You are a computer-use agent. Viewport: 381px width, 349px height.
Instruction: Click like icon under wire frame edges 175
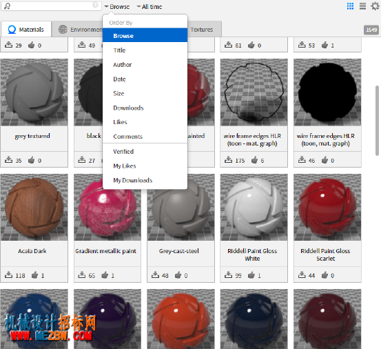254,160
